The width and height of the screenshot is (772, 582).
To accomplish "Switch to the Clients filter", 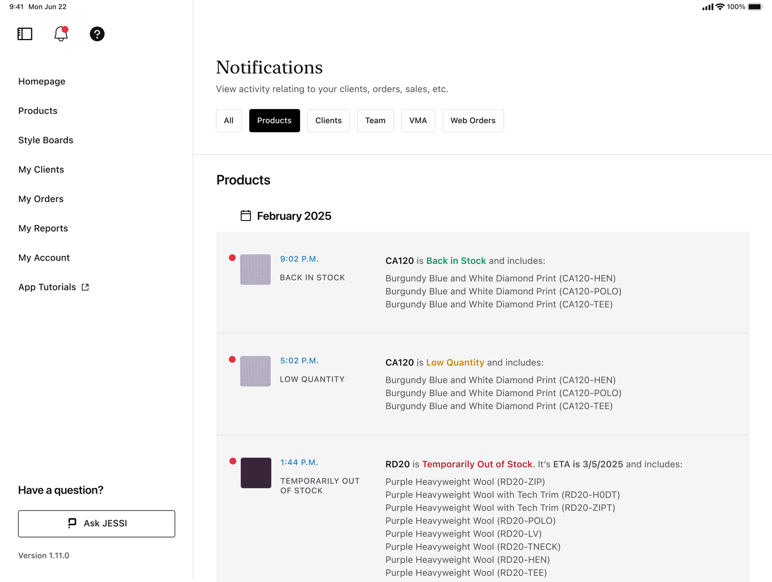I will (x=329, y=121).
